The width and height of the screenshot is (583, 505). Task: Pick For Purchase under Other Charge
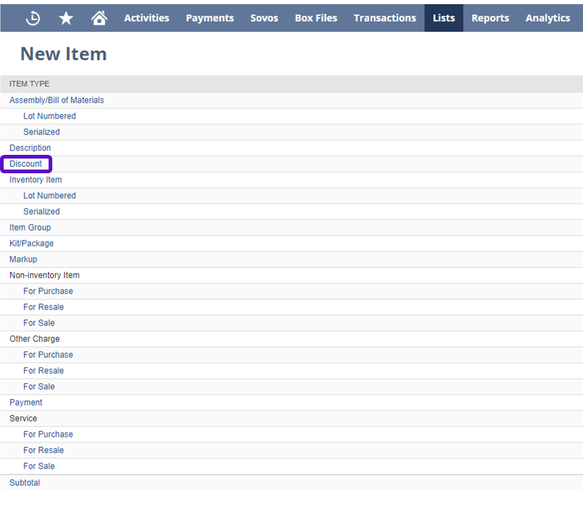click(x=48, y=355)
